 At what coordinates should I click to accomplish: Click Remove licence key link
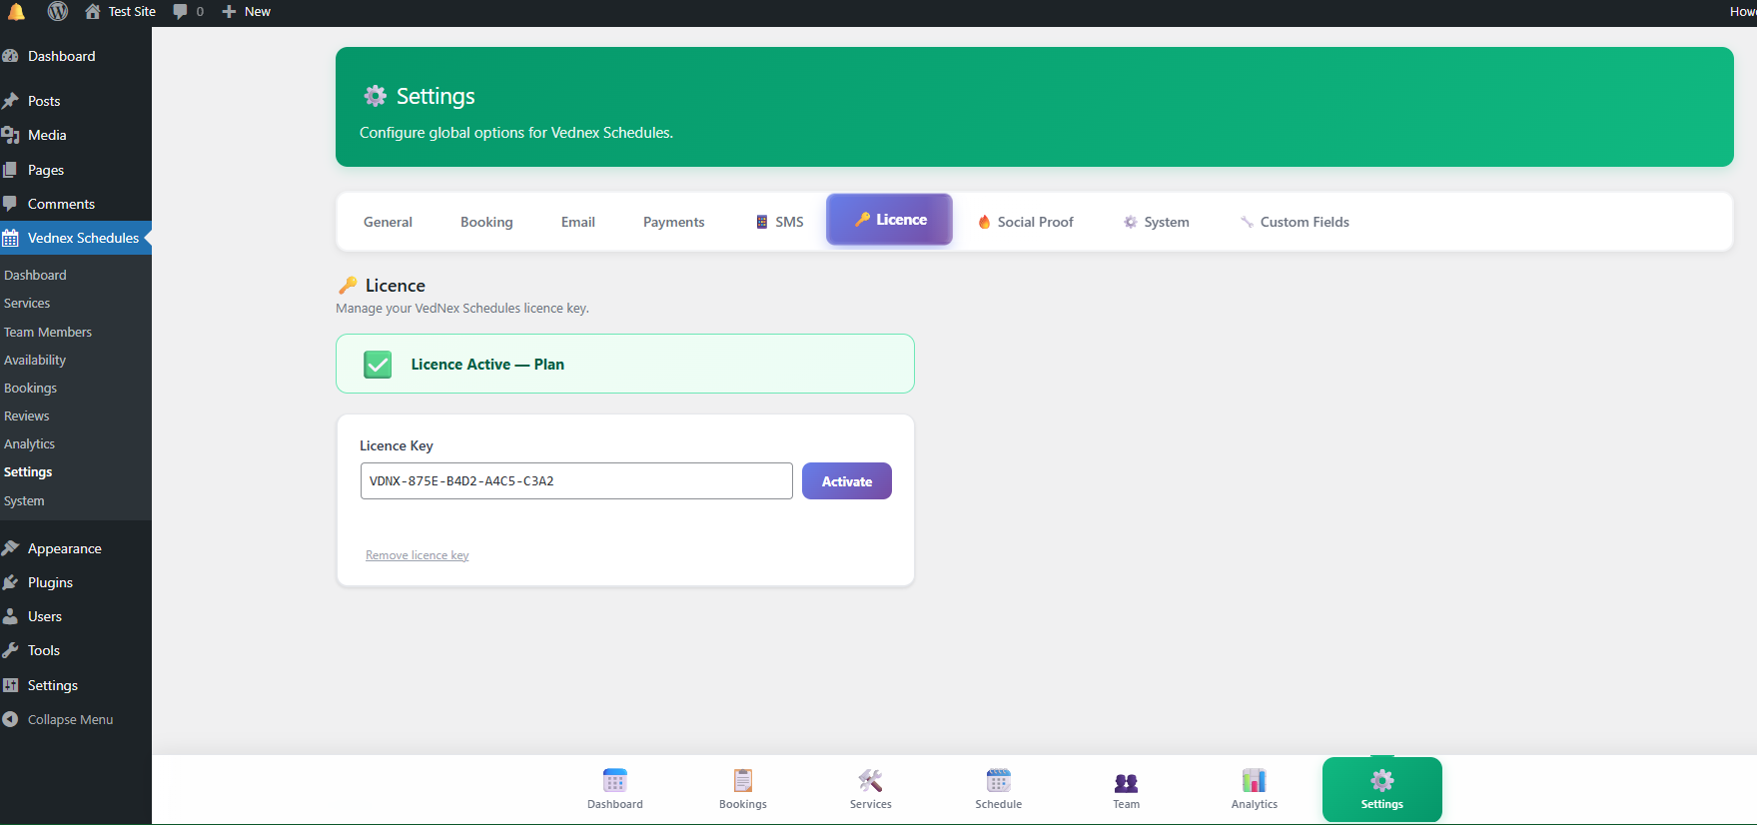pos(418,555)
